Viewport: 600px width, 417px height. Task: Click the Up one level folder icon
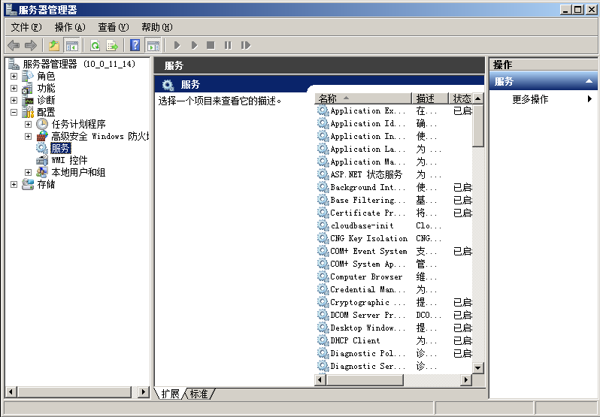tap(54, 45)
